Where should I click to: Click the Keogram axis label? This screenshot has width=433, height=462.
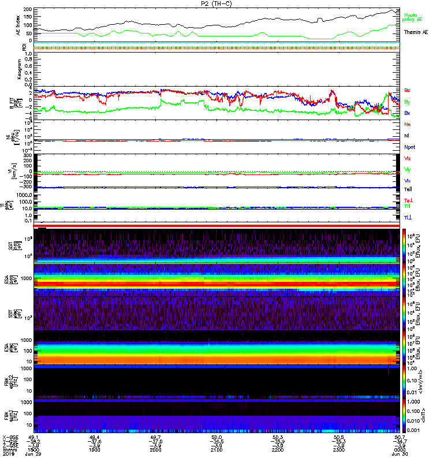pos(19,69)
